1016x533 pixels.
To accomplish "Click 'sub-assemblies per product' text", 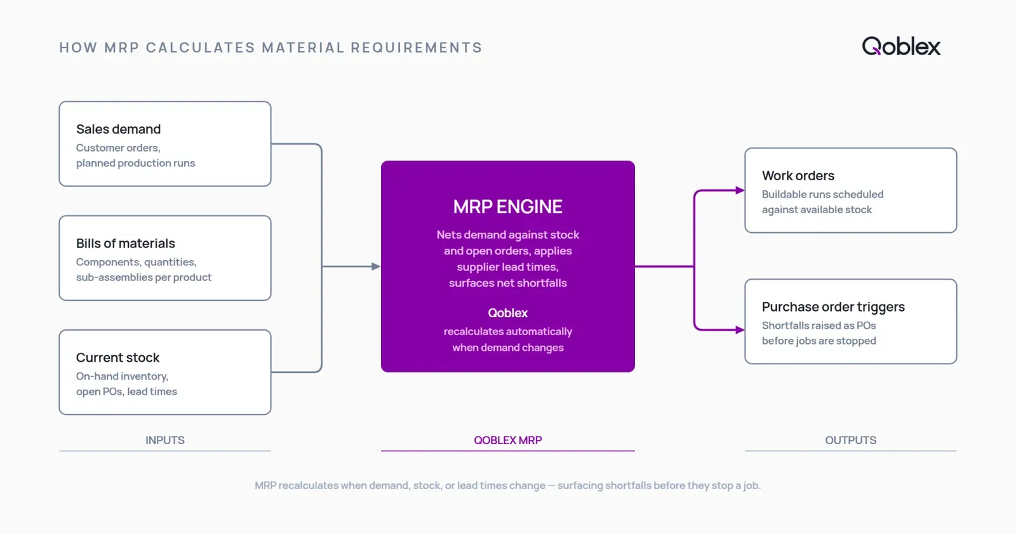I will click(144, 277).
